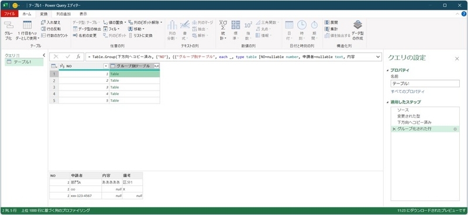Click データ型の検出 (Detect Data Type)

pos(87,29)
